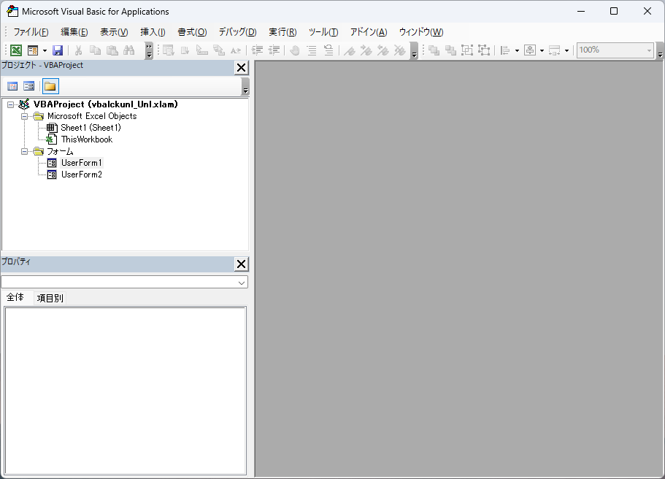This screenshot has width=665, height=479.
Task: Open the 挿入(I) menu
Action: 153,32
